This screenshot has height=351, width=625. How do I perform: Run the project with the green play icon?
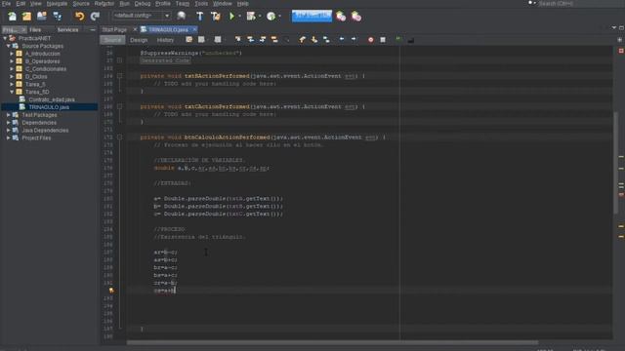pos(231,16)
